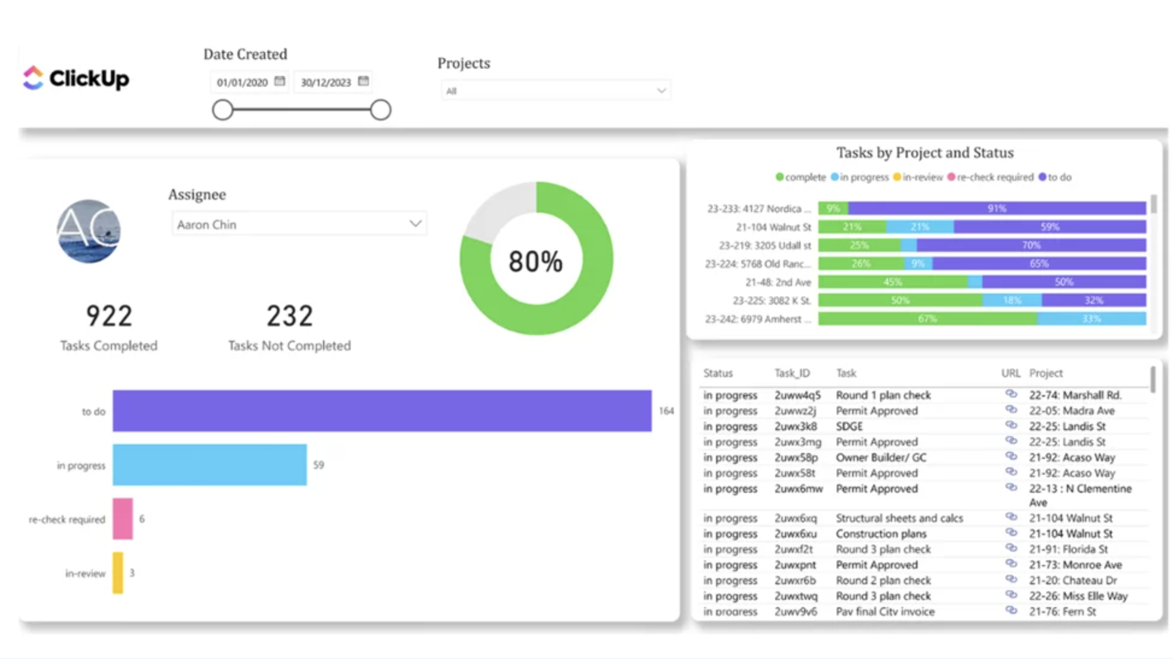The height and width of the screenshot is (659, 1173).
Task: Toggle the 're-check required' legend item
Action: coord(990,177)
